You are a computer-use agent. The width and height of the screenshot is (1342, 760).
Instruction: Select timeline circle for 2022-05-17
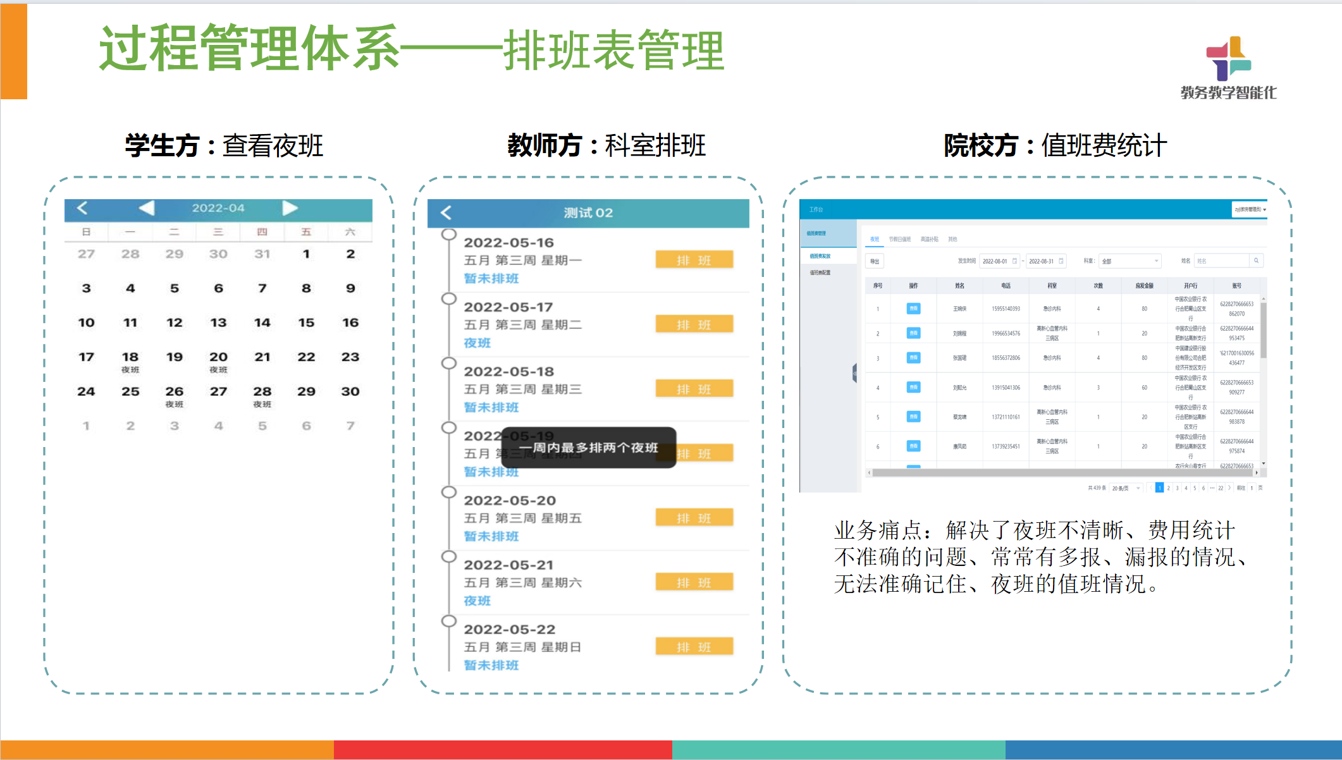point(449,299)
